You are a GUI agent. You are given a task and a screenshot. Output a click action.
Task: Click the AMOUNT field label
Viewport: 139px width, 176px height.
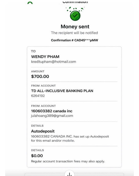click(38, 71)
